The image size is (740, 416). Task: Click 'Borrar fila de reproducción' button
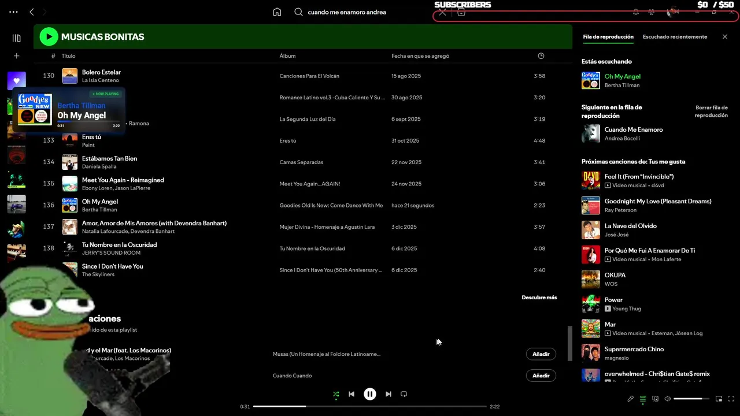[x=711, y=112]
